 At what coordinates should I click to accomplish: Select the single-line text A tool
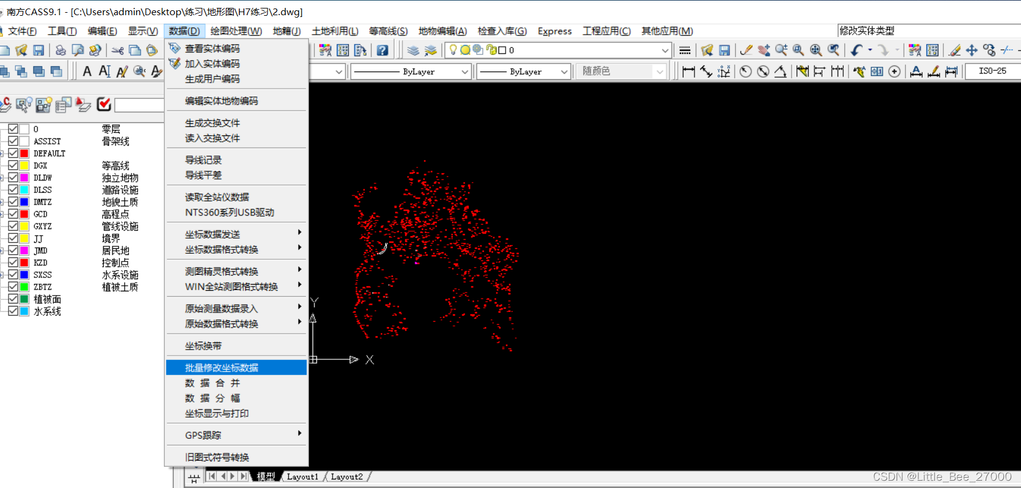point(87,72)
